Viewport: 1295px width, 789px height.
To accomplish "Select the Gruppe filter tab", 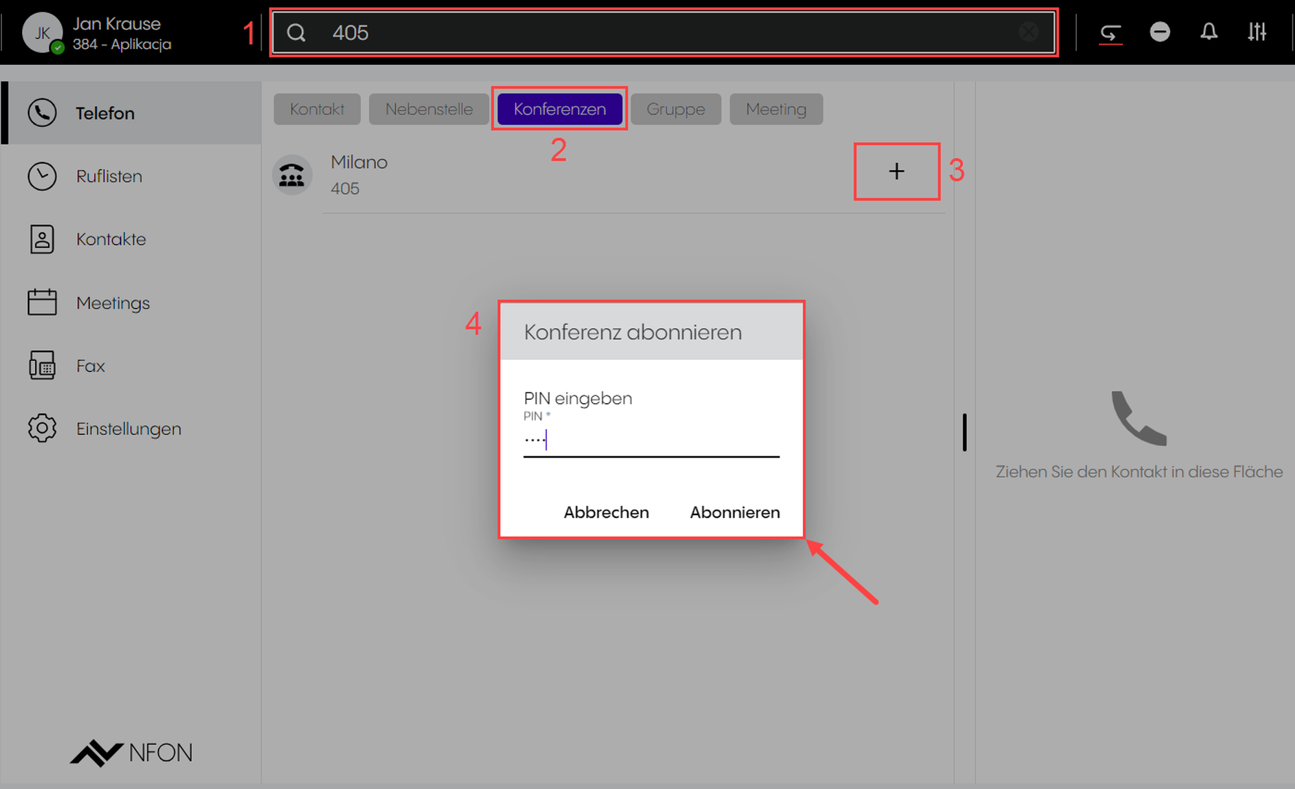I will pyautogui.click(x=675, y=109).
